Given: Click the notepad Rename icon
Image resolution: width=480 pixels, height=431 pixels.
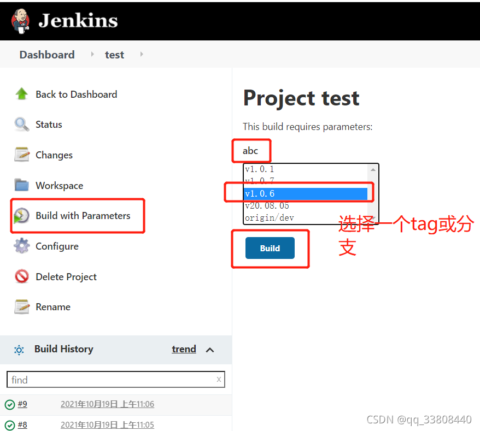Looking at the screenshot, I should [22, 306].
